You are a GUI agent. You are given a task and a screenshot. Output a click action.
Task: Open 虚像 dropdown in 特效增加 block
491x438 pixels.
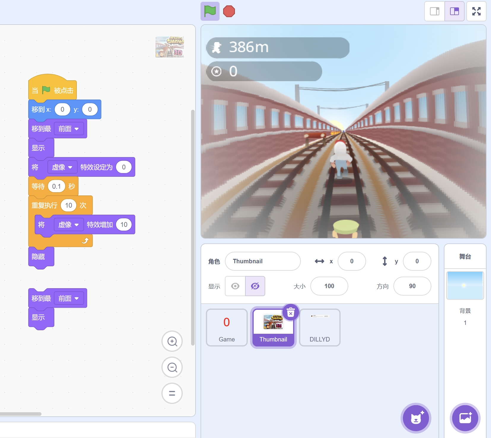click(x=69, y=225)
